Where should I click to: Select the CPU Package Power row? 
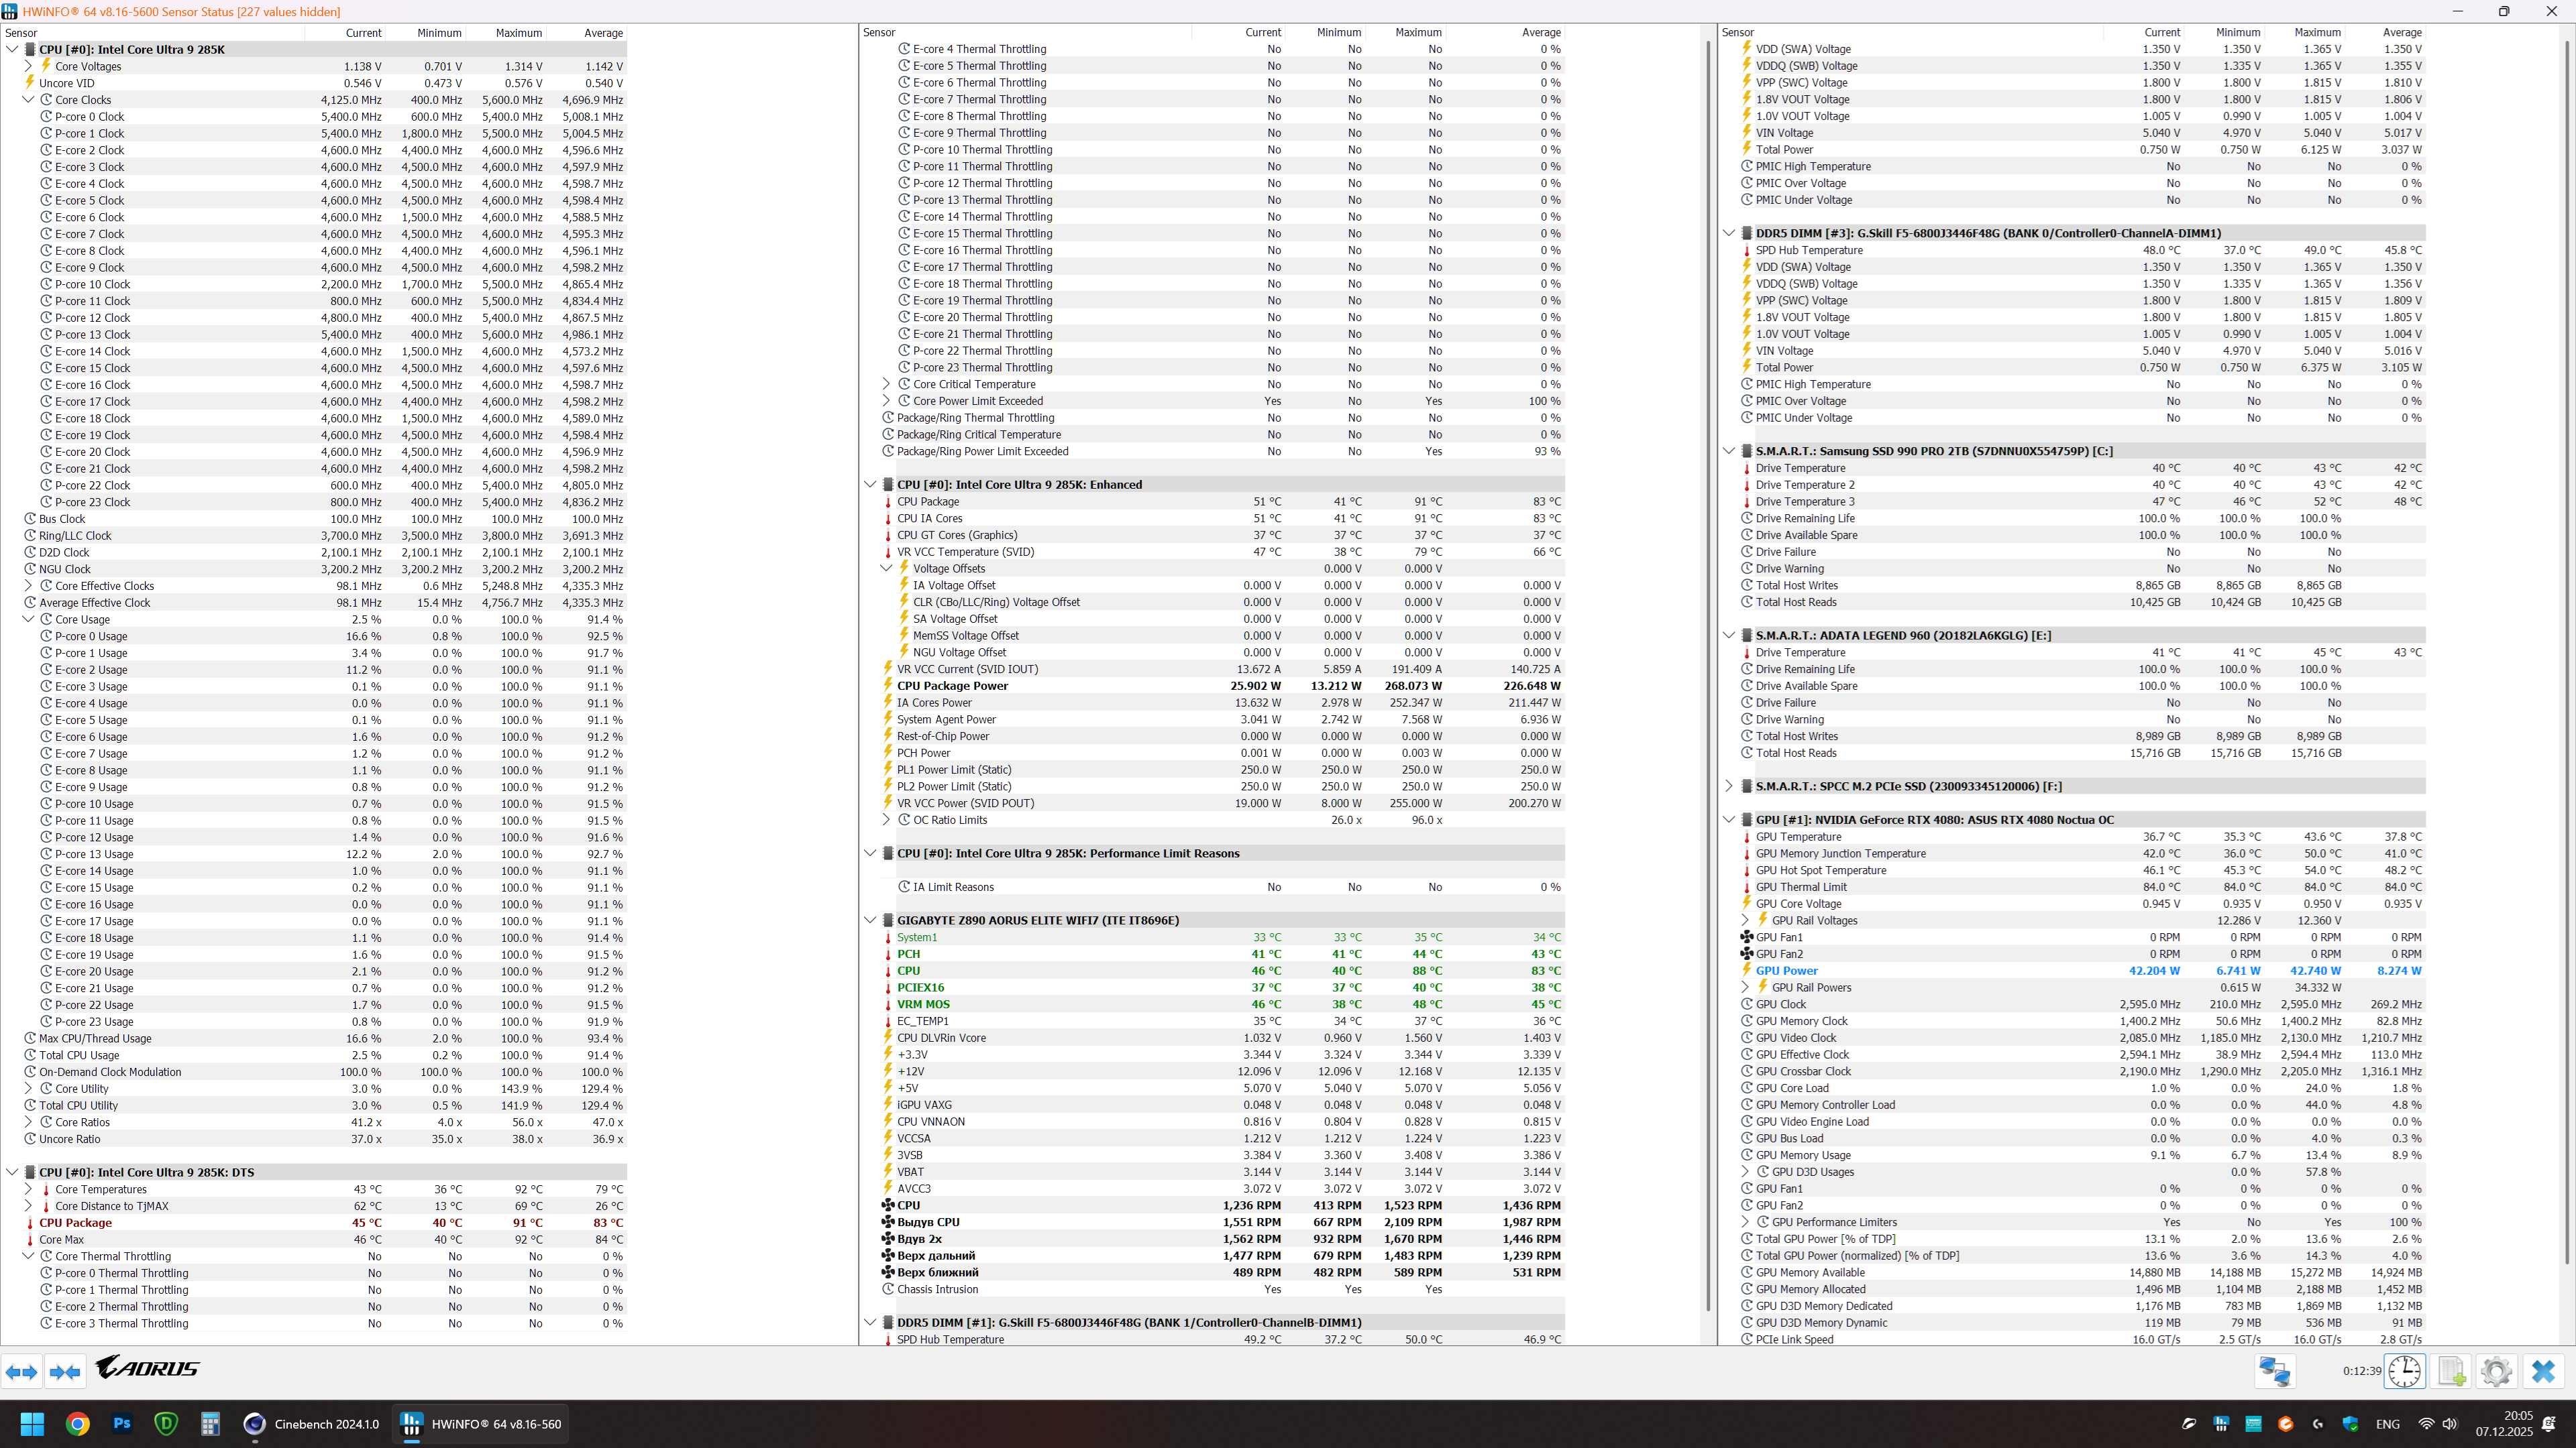click(952, 686)
